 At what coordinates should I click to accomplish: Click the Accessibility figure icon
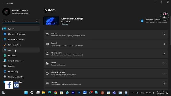point(5,71)
